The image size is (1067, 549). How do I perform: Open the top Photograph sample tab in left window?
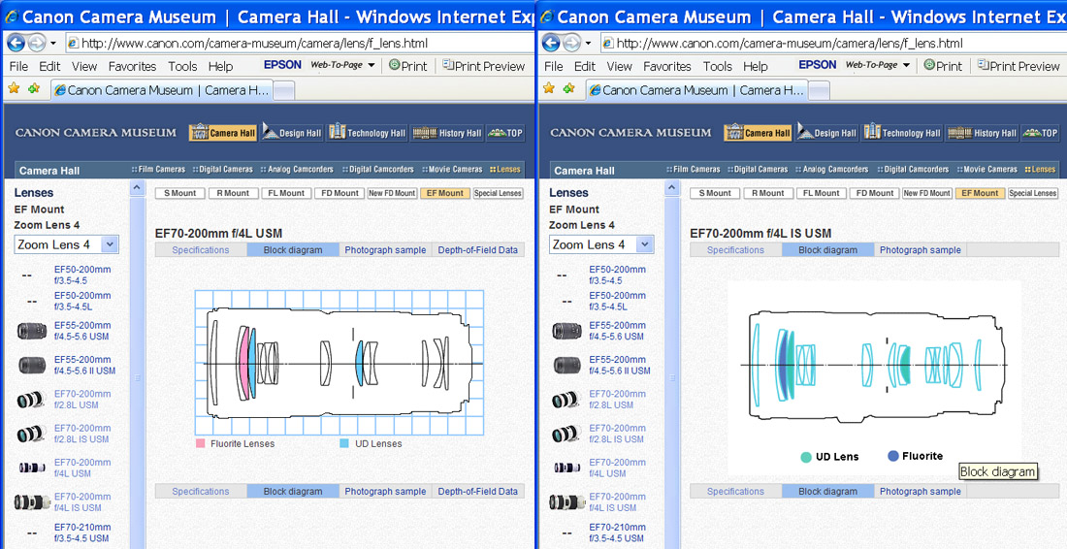click(x=385, y=249)
